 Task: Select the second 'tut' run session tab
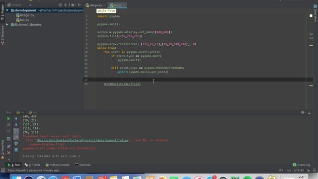(33, 112)
